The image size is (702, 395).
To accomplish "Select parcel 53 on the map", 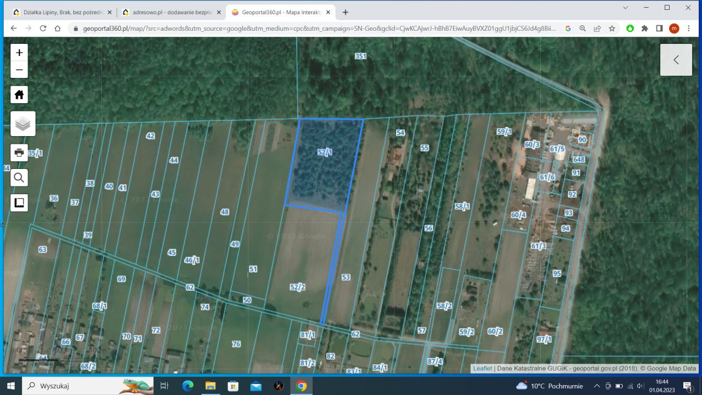I will [x=346, y=277].
